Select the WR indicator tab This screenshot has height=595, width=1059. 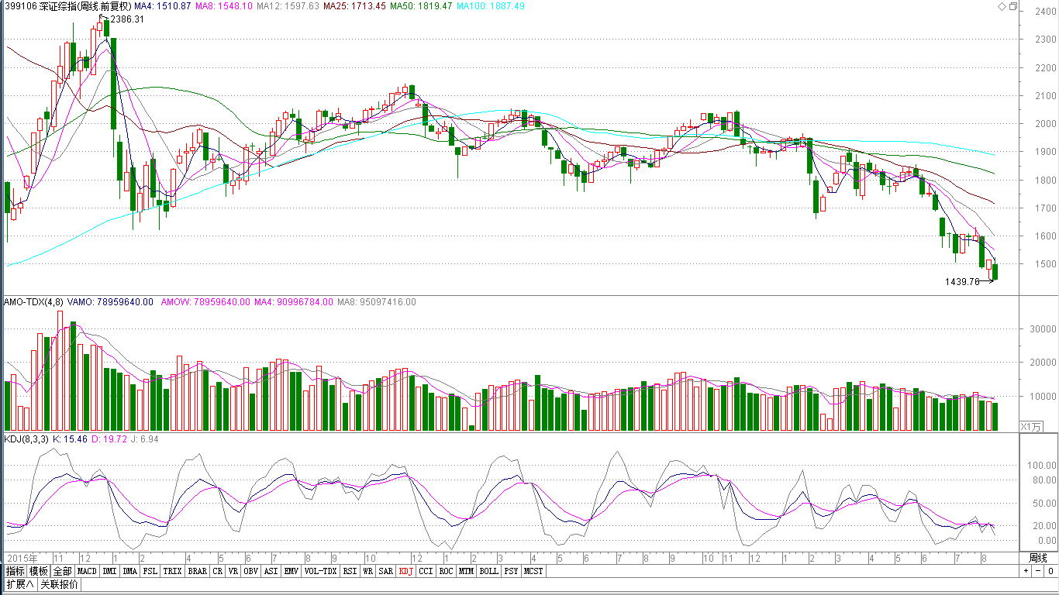pos(368,571)
